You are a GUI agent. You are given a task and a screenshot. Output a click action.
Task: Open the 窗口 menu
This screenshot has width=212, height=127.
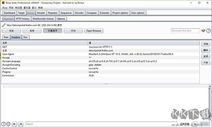click(x=34, y=8)
